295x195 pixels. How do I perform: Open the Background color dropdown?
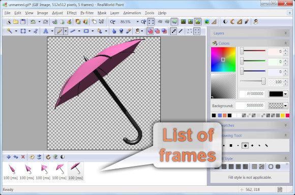[x=285, y=106]
